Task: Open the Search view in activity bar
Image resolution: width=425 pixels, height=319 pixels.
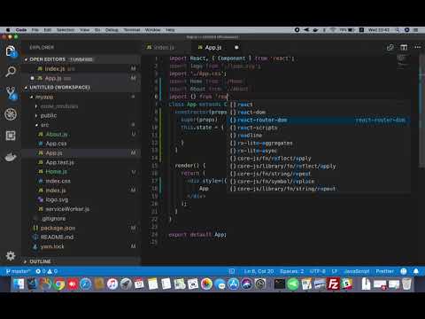Action: 11,72
